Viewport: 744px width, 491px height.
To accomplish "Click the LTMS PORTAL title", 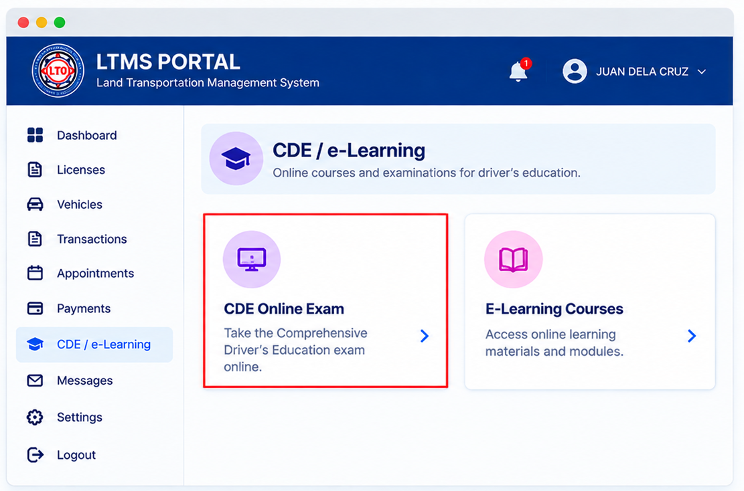I will (168, 62).
